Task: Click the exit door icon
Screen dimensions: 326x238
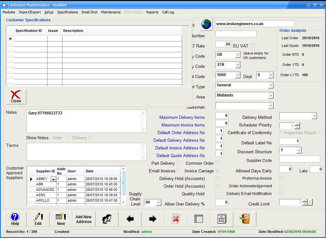Action: (244, 219)
